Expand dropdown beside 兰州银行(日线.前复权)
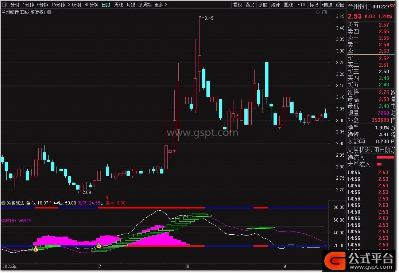 (x=49, y=12)
